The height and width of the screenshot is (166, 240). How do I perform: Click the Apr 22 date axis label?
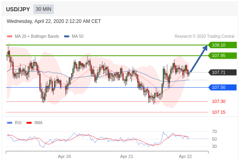coord(185,156)
